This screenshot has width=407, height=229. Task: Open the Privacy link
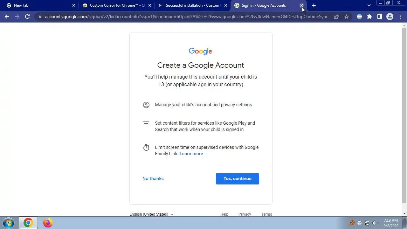click(x=245, y=214)
